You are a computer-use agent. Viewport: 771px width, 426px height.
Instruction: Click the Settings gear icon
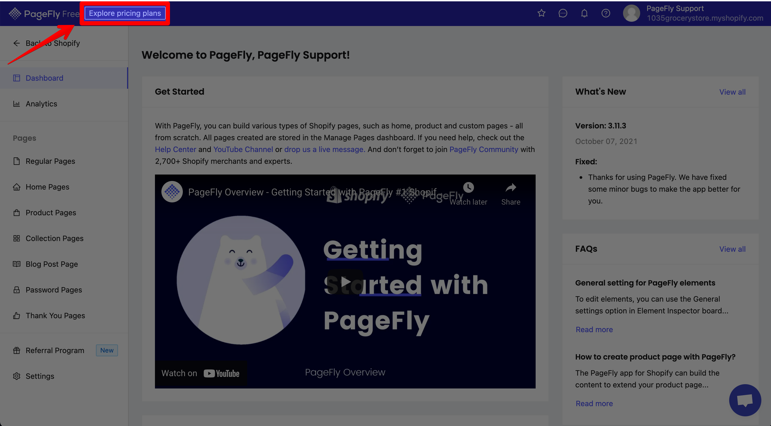16,376
